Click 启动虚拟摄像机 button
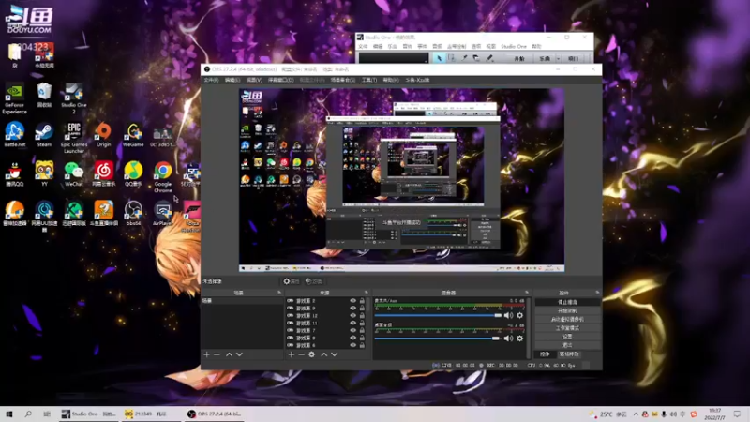This screenshot has width=750, height=422. [x=567, y=320]
